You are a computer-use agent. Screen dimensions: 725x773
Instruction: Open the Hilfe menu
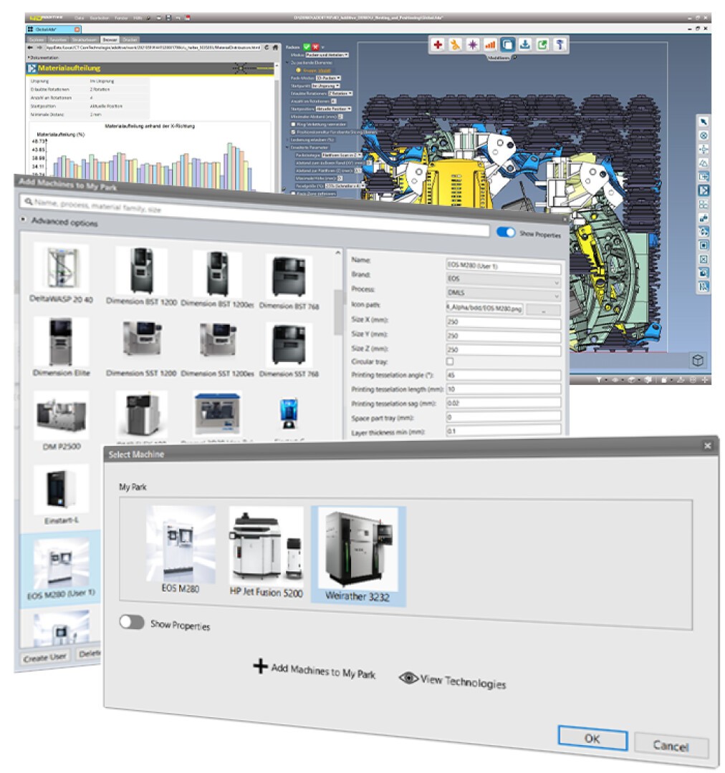pos(138,18)
